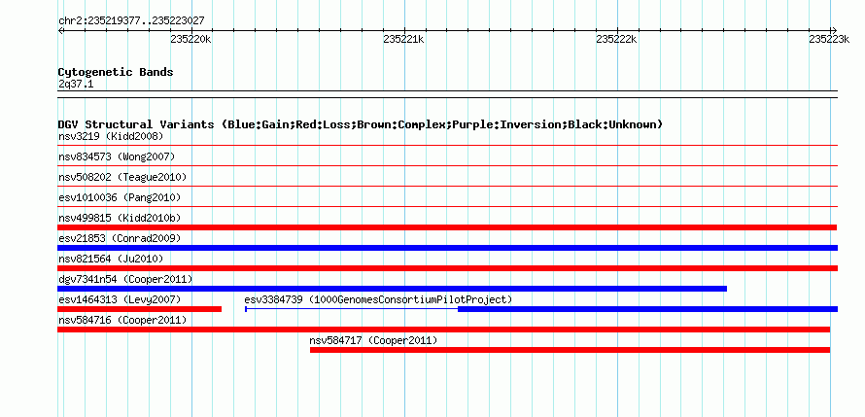This screenshot has height=417, width=865.
Task: Click the chr2:235219377..235223027 coordinate label
Action: click(131, 21)
